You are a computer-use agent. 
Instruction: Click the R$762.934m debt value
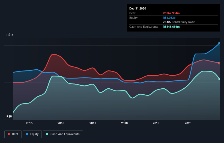(171, 13)
